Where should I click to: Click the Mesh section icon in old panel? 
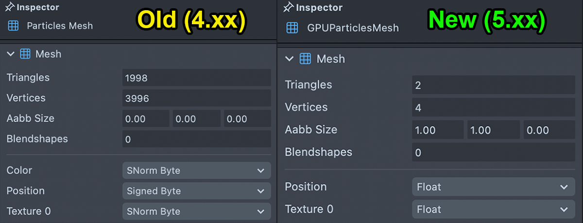click(x=25, y=54)
